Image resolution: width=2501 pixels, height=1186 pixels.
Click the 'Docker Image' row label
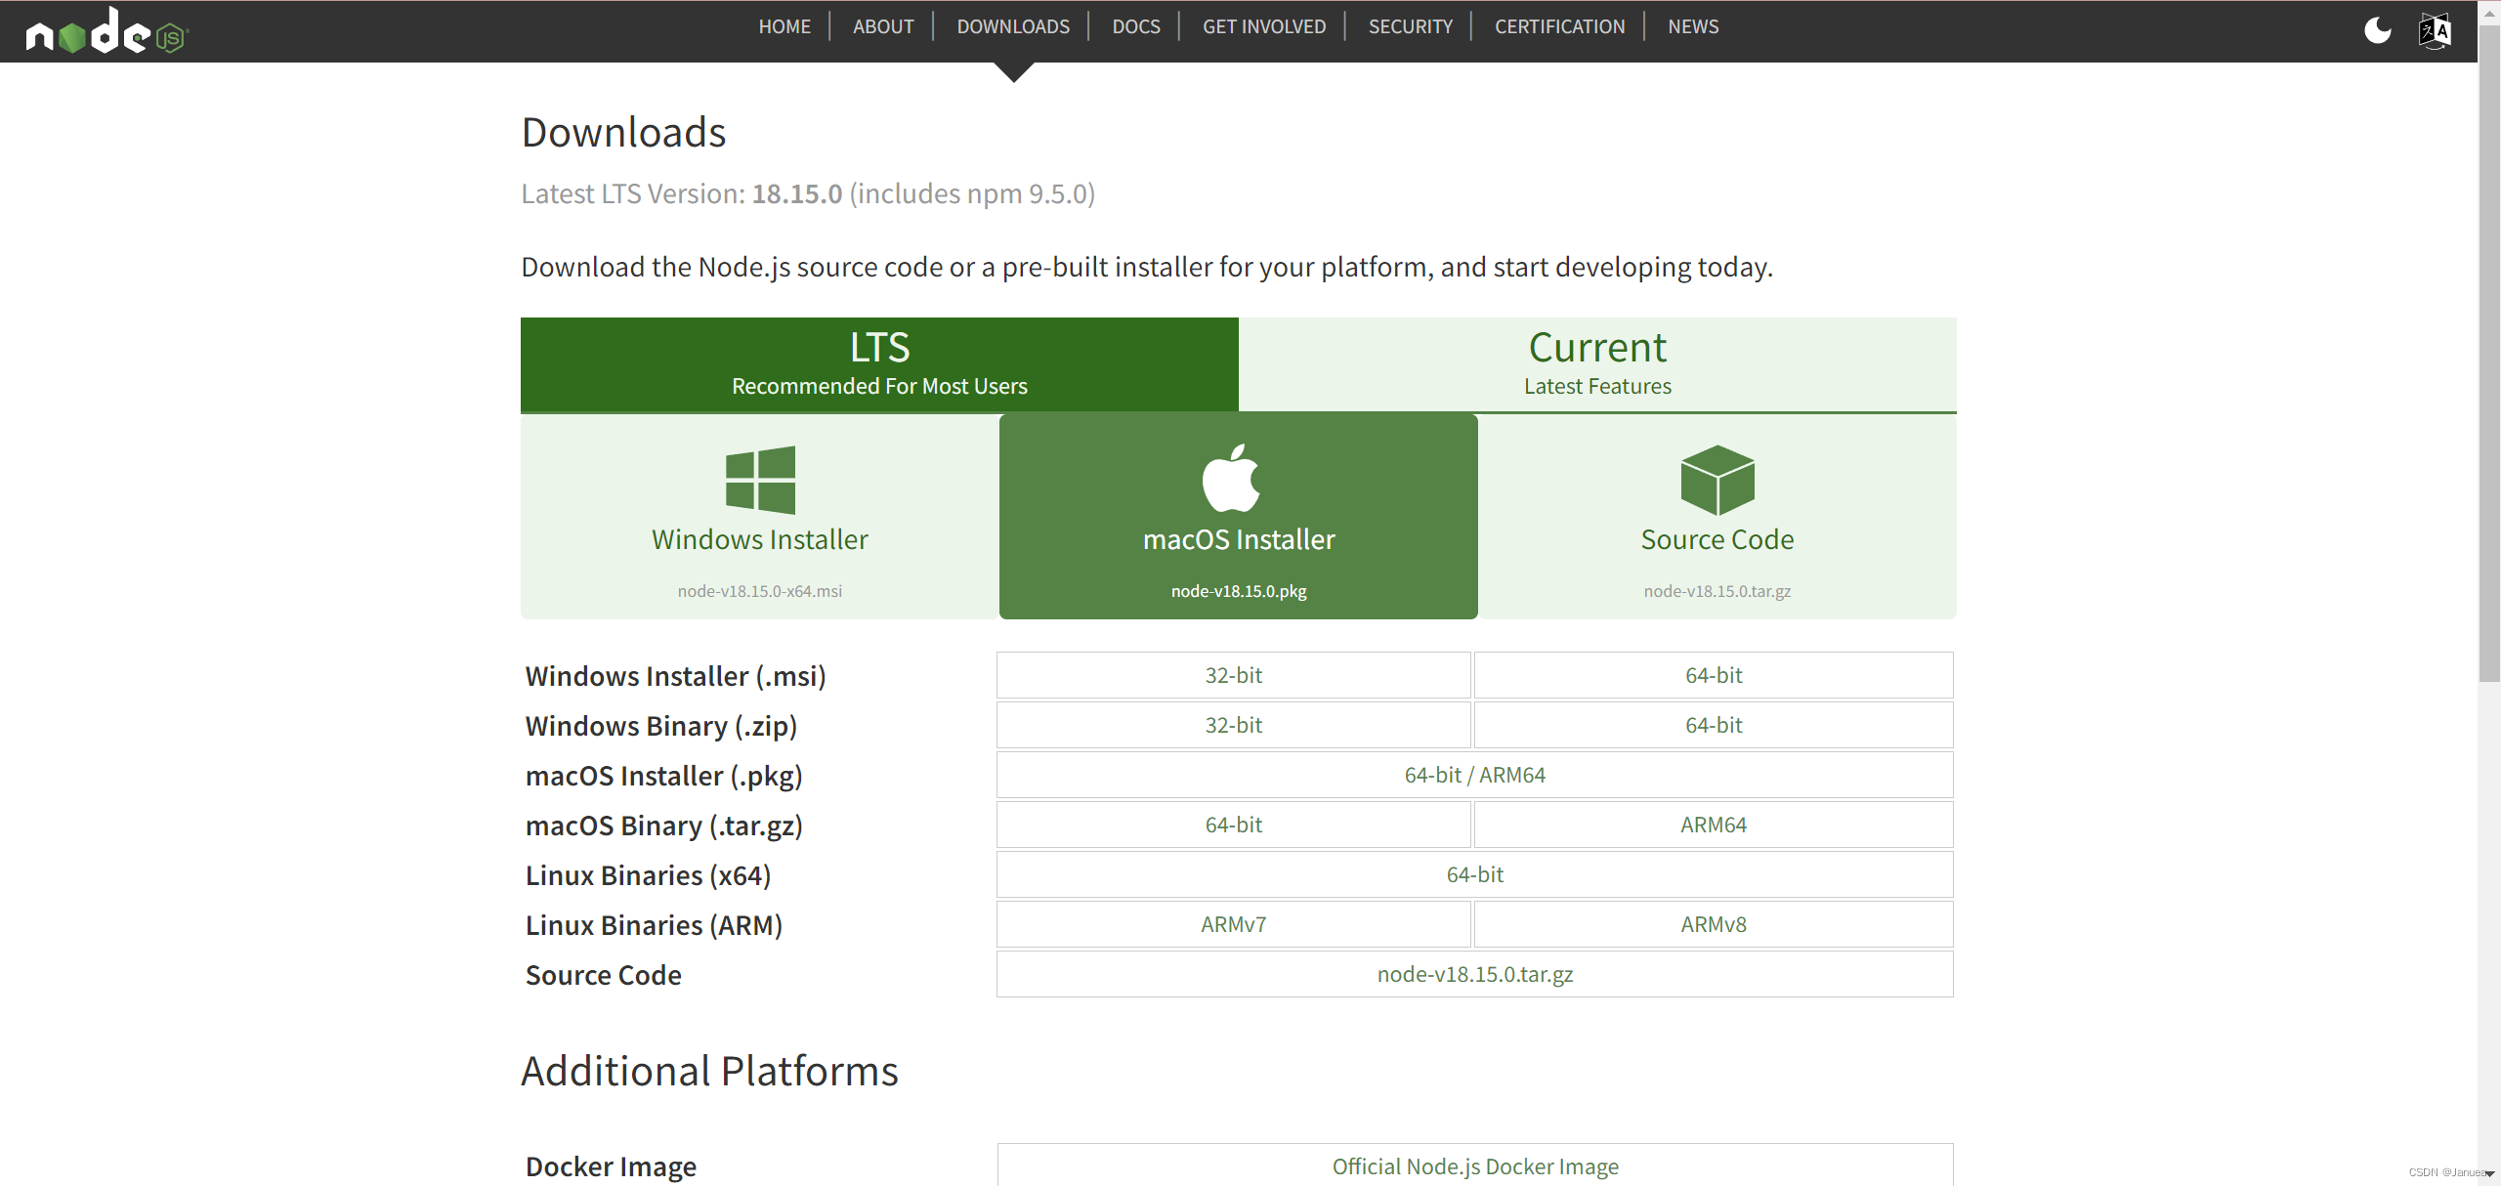coord(611,1166)
